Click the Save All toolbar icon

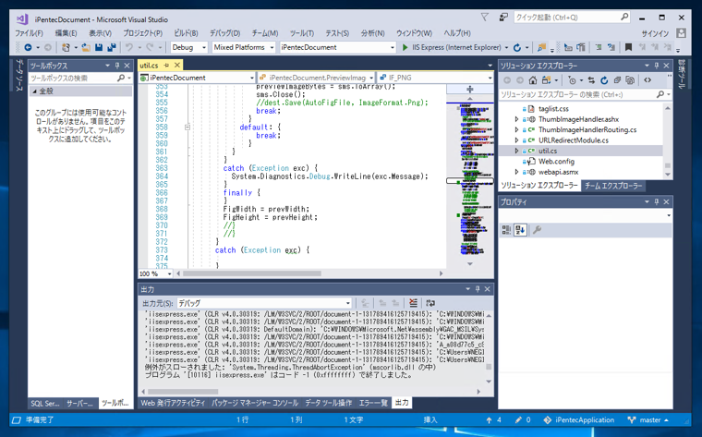click(111, 47)
